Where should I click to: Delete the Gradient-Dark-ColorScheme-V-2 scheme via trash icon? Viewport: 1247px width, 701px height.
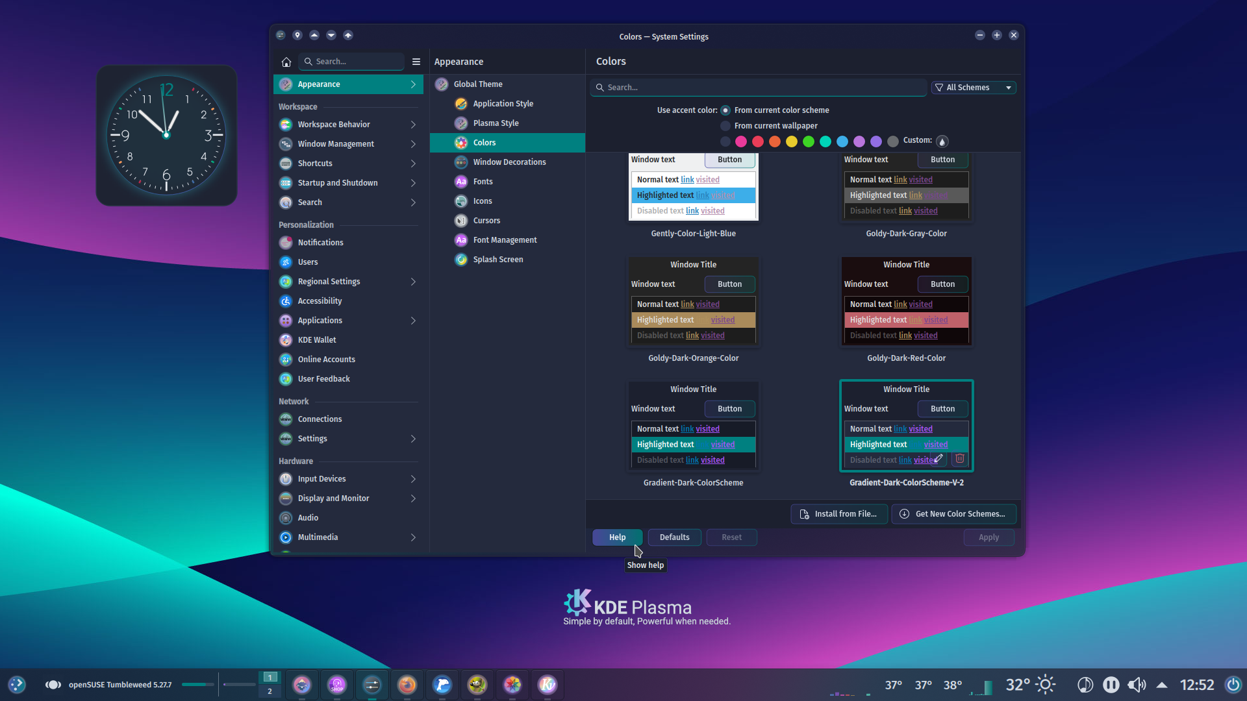959,458
